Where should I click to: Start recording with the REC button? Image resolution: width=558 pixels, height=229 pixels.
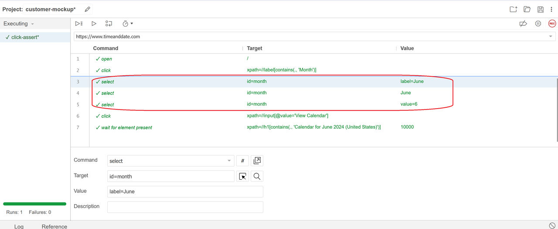click(x=552, y=24)
